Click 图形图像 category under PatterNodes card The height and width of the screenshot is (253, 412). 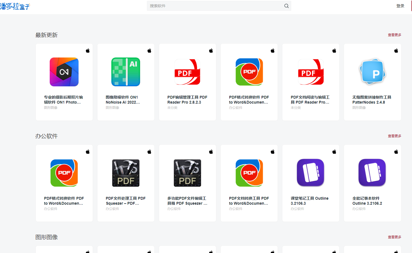359,108
